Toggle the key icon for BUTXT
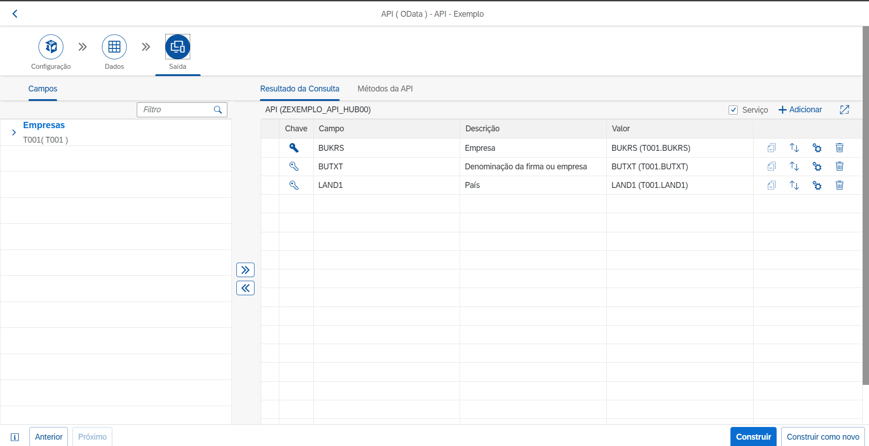 [x=294, y=167]
